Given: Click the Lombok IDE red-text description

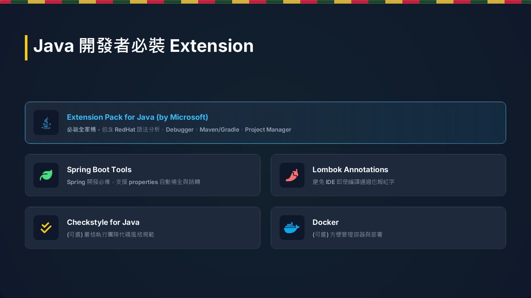Looking at the screenshot, I should coord(353,182).
